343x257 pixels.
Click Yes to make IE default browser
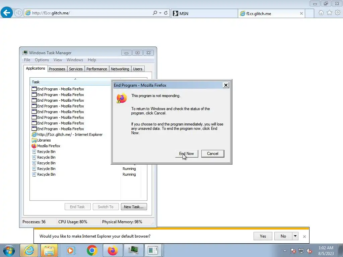point(263,236)
